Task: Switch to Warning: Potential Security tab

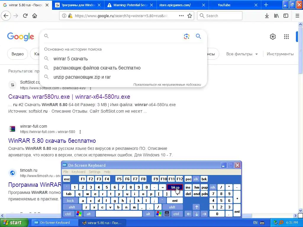Action: coord(130,5)
